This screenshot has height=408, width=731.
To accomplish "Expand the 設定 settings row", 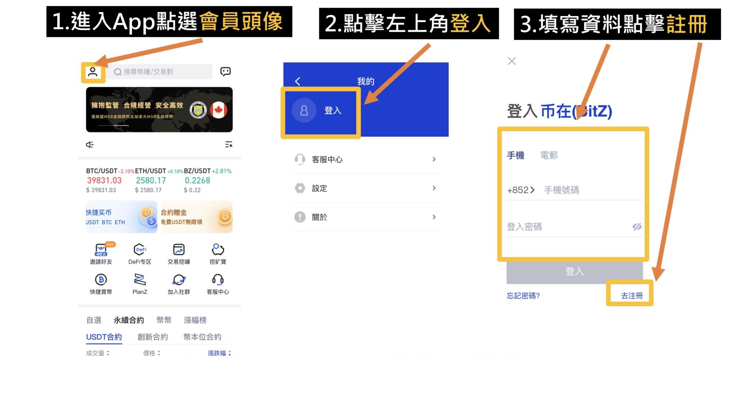I will tap(366, 188).
